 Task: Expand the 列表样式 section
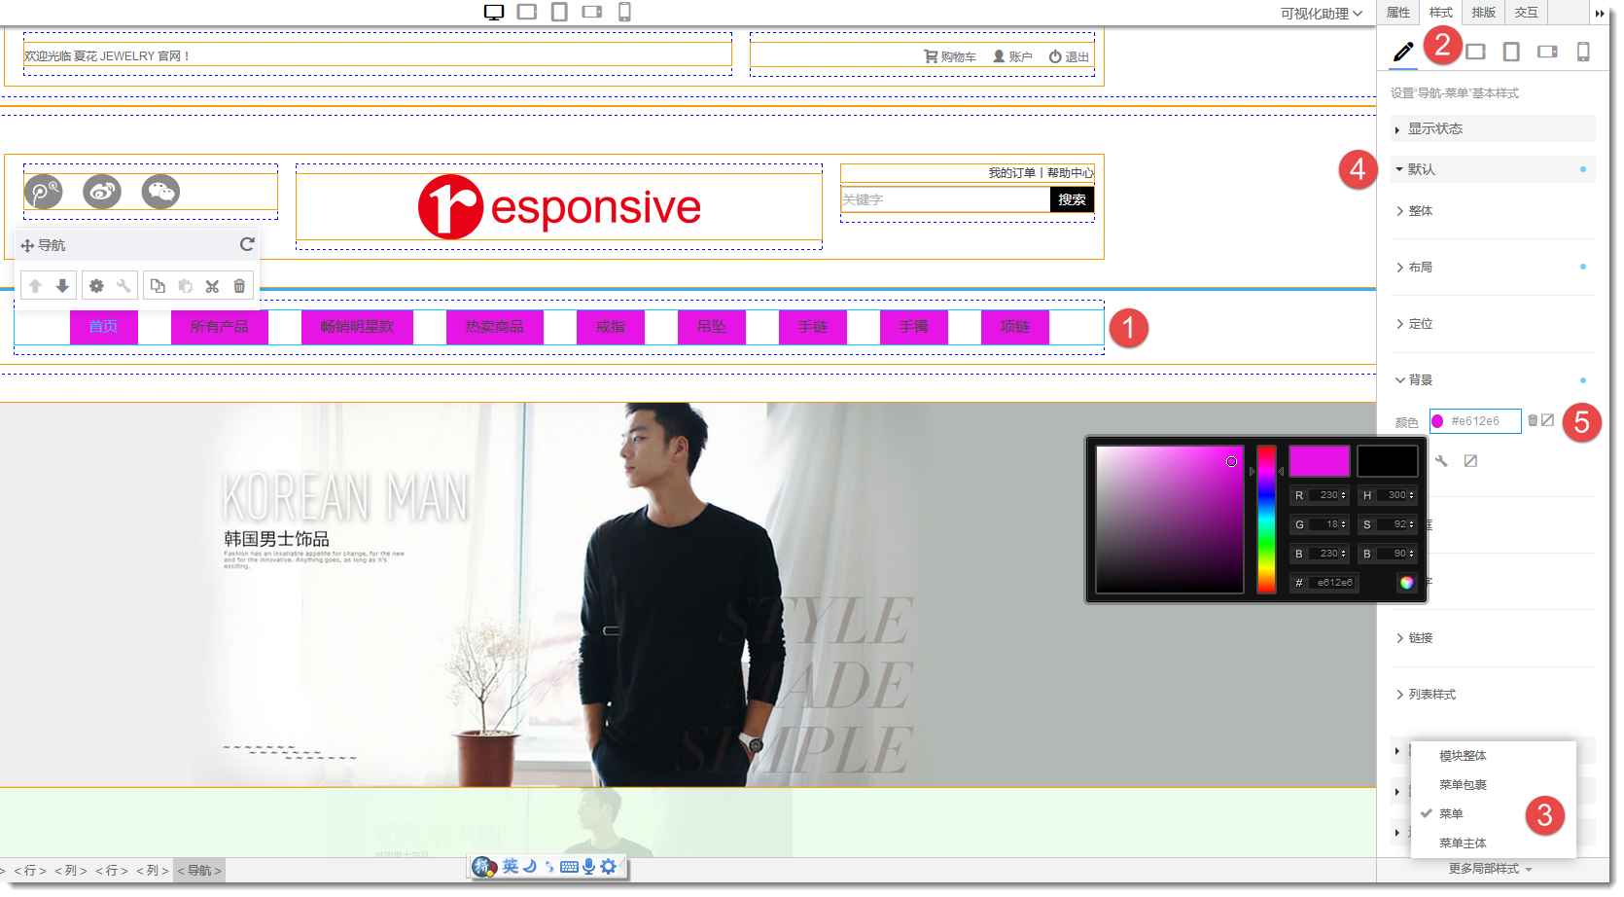click(1431, 695)
